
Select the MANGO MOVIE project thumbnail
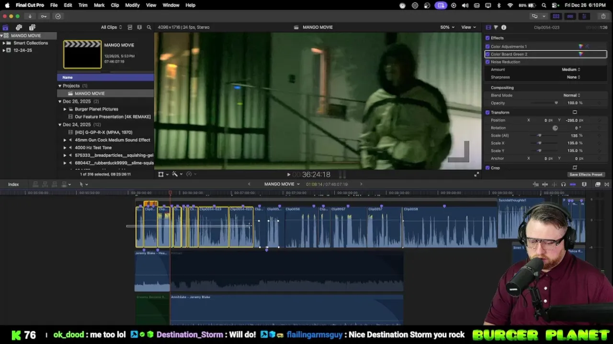[x=82, y=54]
